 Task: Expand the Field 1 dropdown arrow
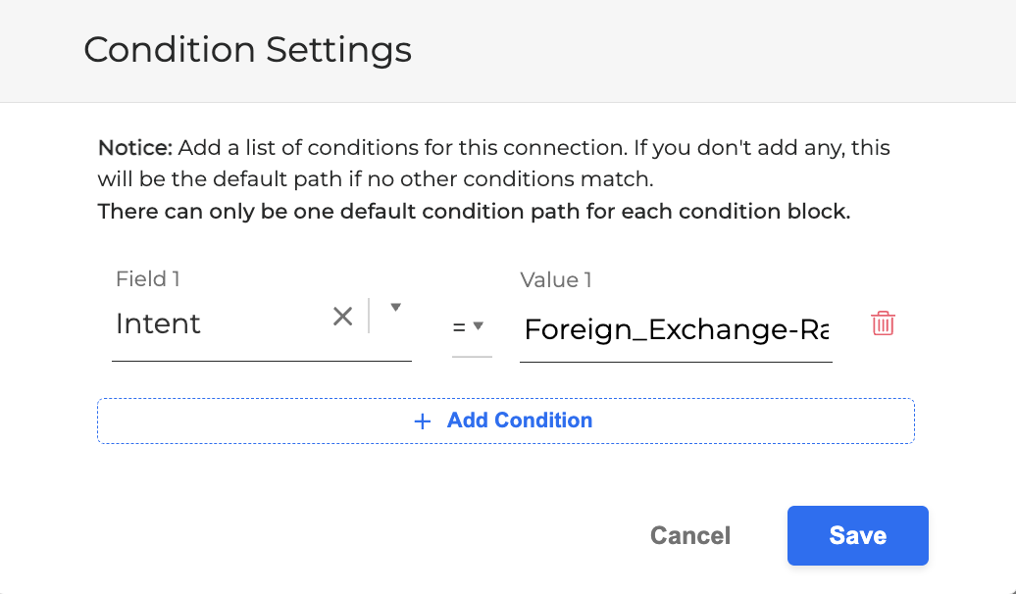pyautogui.click(x=395, y=308)
